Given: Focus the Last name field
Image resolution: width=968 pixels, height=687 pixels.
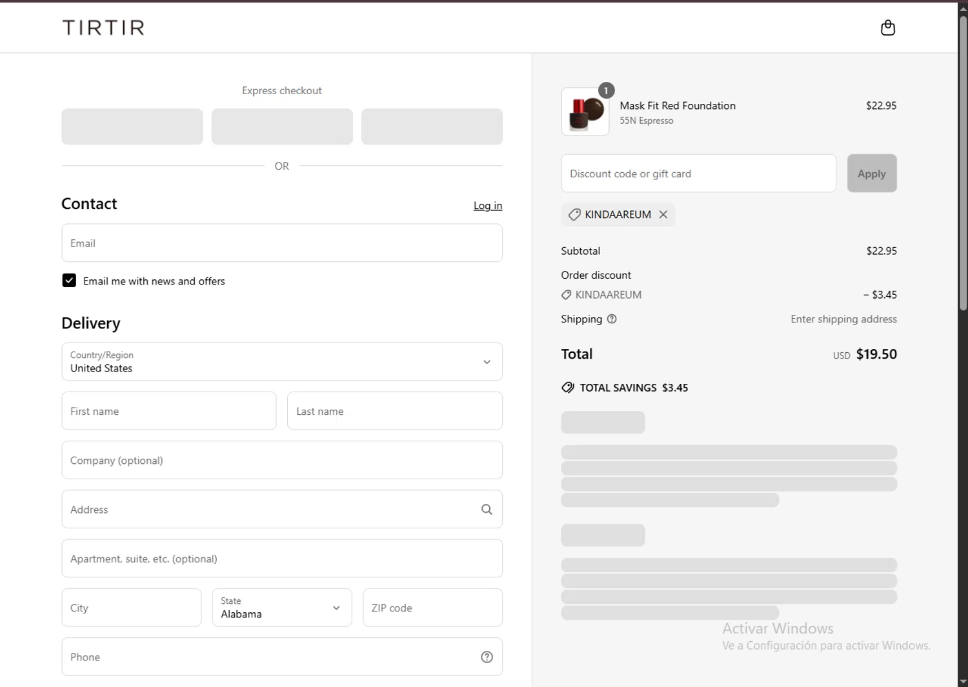Looking at the screenshot, I should point(395,411).
